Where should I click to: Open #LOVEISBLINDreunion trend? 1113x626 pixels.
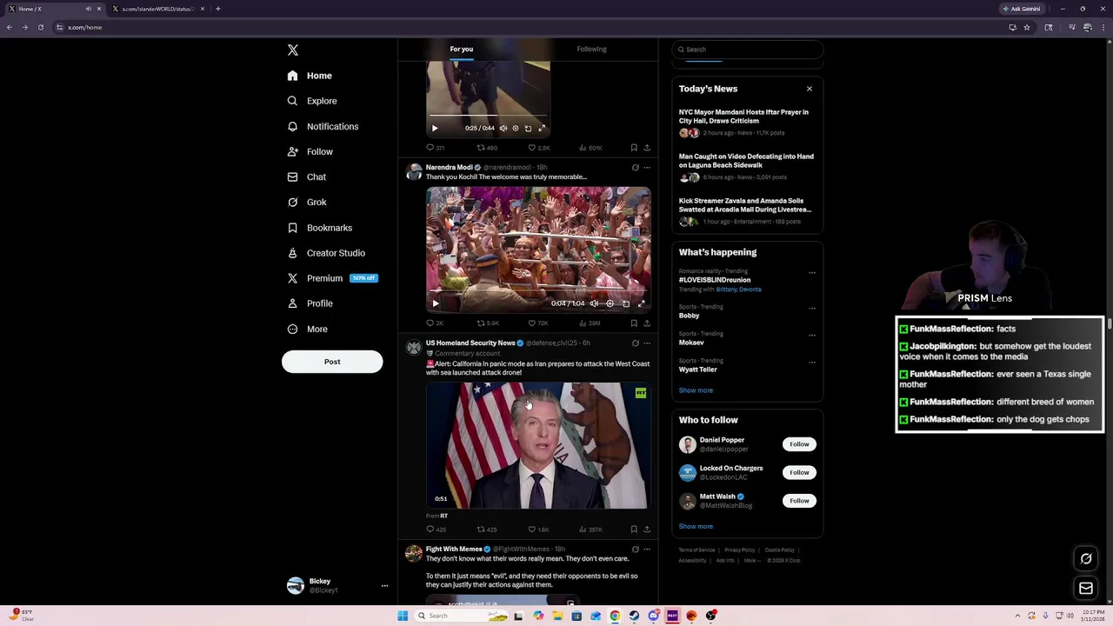click(x=715, y=280)
